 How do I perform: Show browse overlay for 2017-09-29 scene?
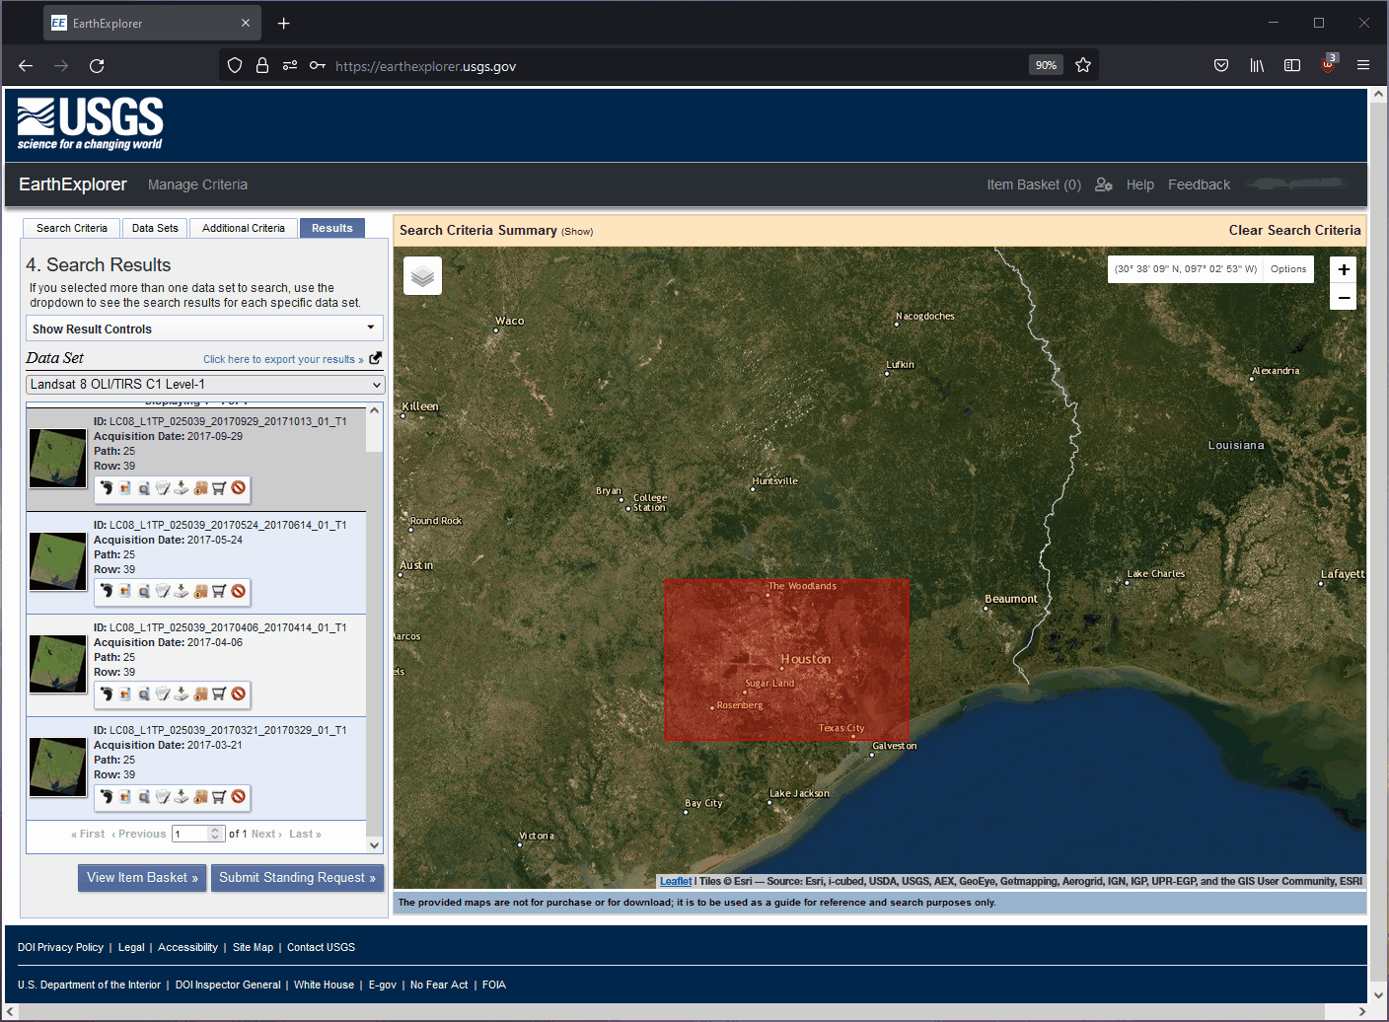pos(125,488)
